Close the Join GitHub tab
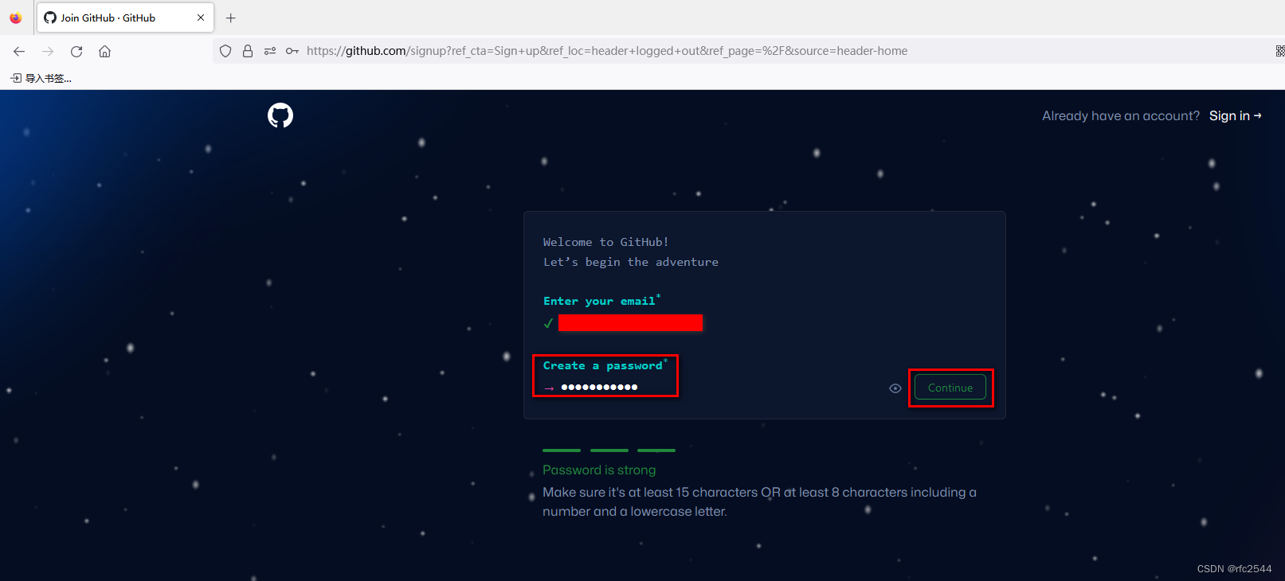The width and height of the screenshot is (1285, 581). coord(201,18)
